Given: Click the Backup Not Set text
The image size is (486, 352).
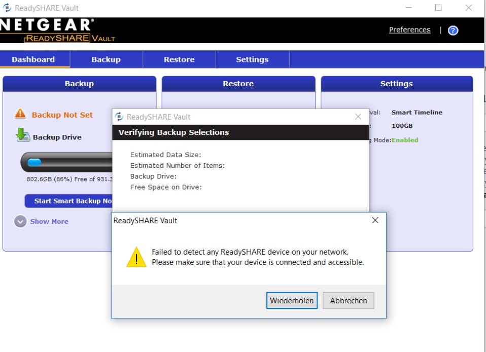Looking at the screenshot, I should pos(62,115).
